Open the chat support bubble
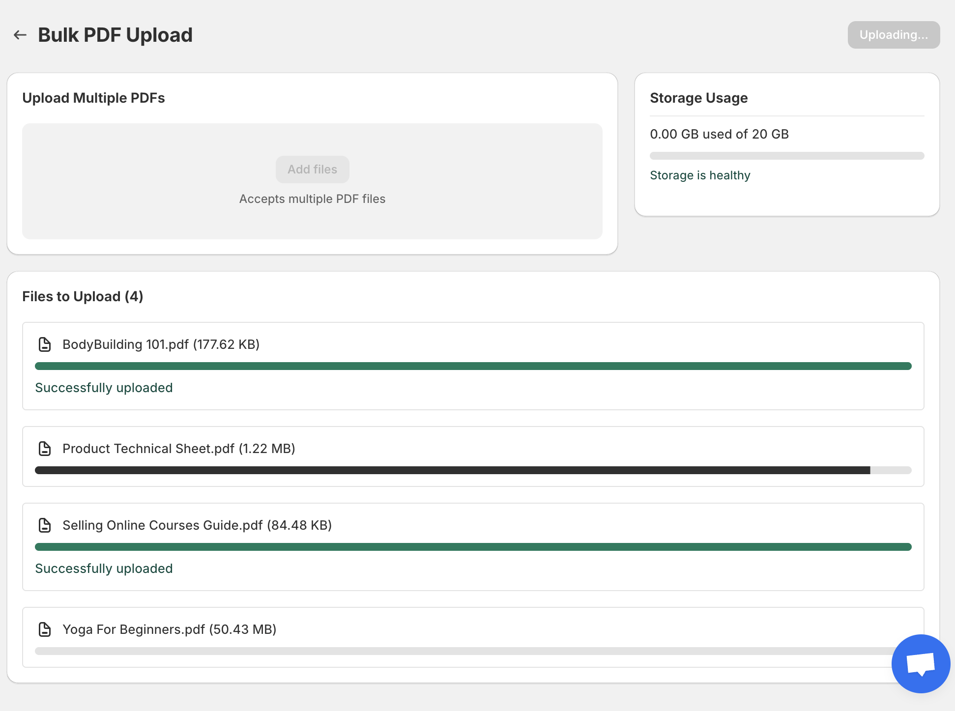Viewport: 955px width, 711px height. click(921, 663)
